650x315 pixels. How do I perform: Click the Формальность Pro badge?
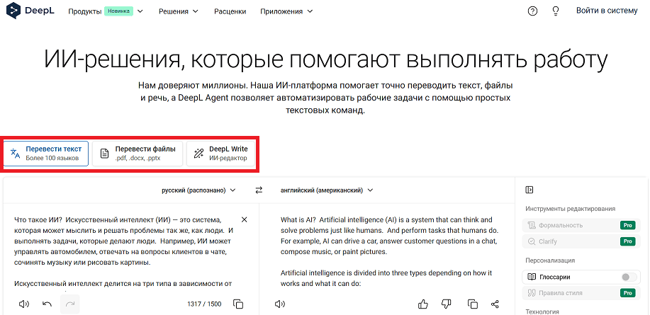[627, 225]
